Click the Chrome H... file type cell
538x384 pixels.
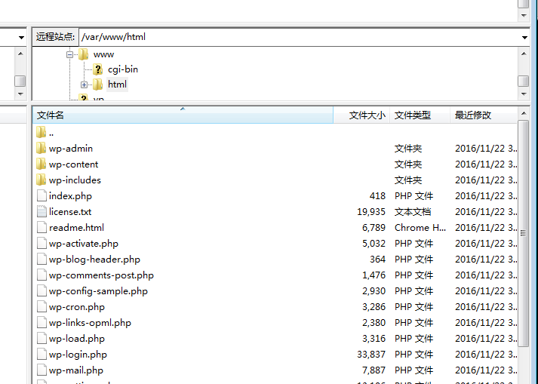coord(420,228)
